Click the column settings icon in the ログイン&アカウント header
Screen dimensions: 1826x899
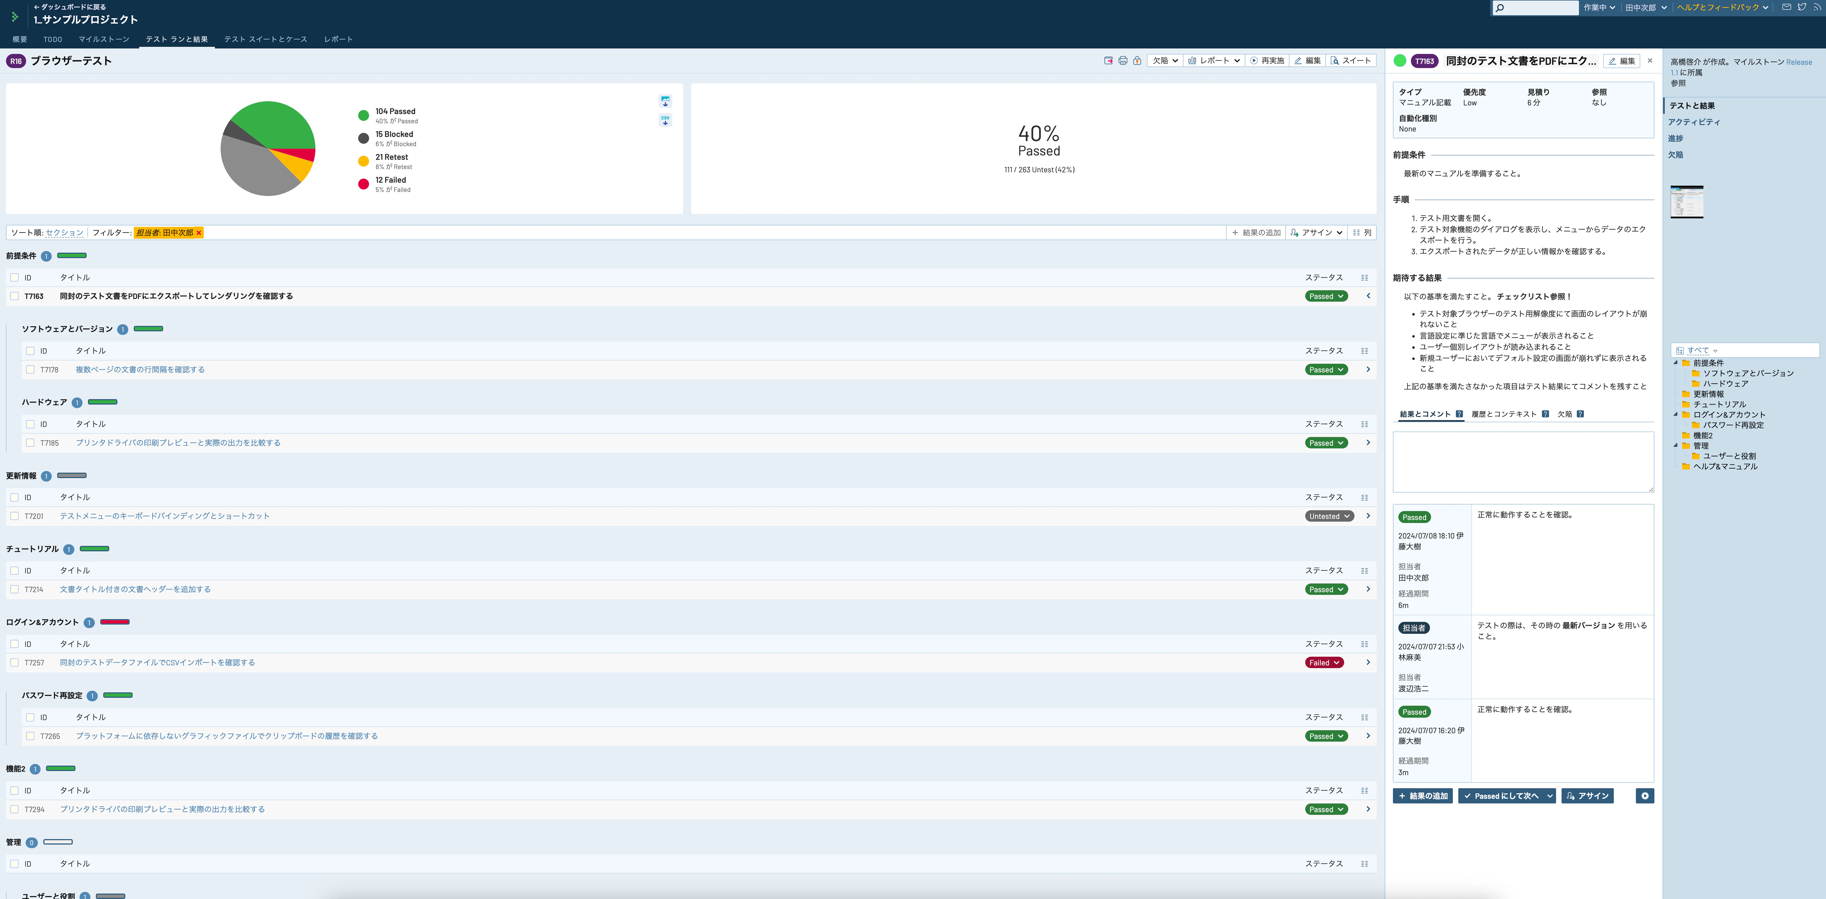pos(1365,644)
